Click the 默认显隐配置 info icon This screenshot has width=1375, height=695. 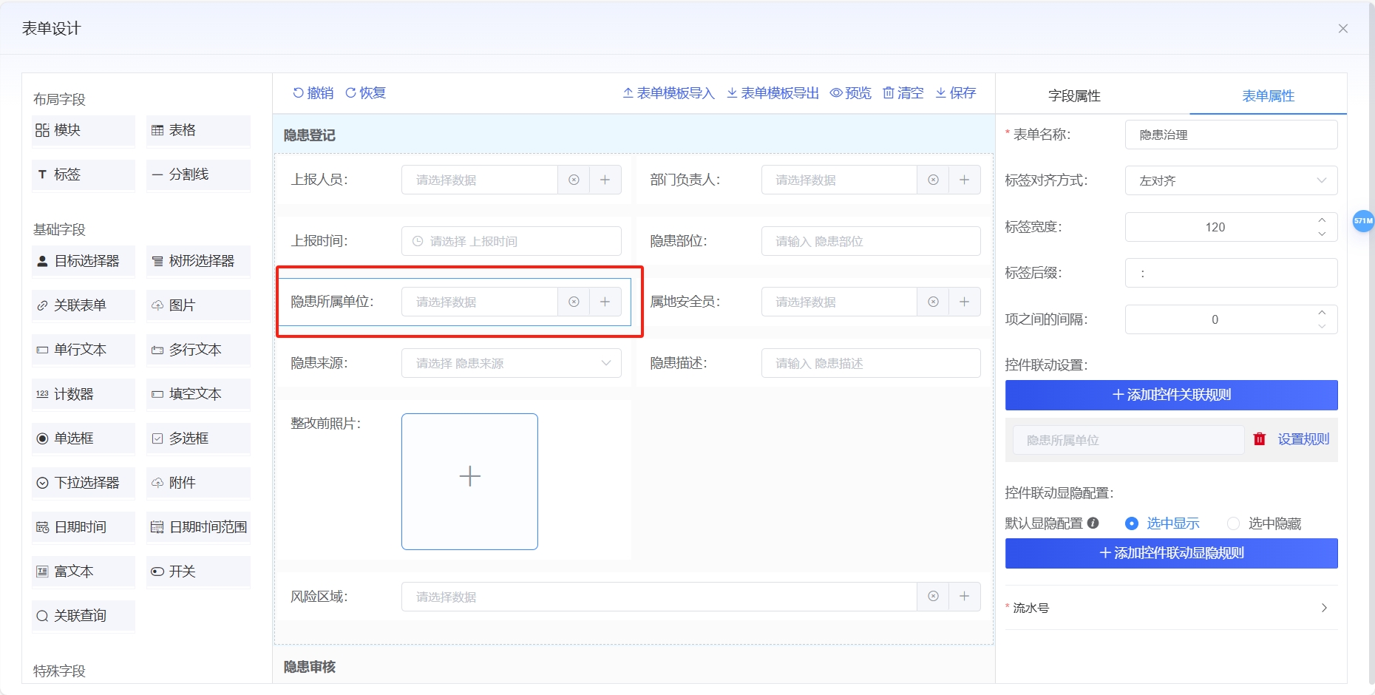(x=1093, y=523)
